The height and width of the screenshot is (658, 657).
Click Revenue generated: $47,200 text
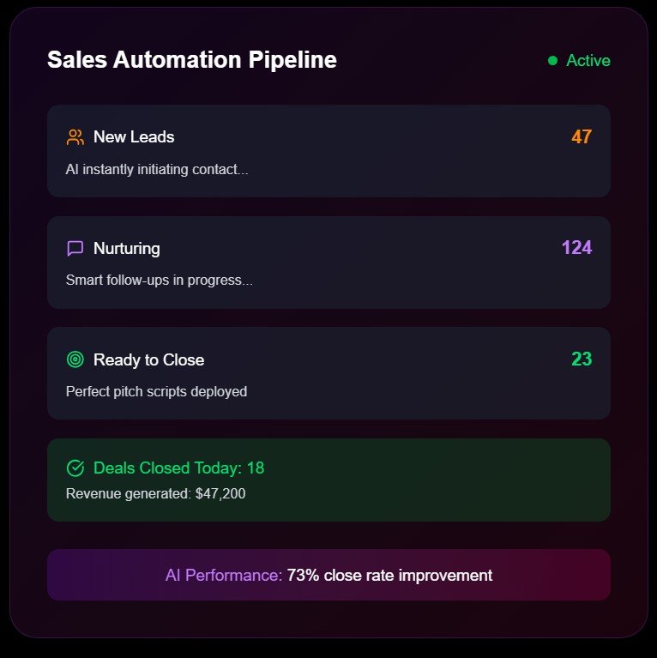coord(155,494)
